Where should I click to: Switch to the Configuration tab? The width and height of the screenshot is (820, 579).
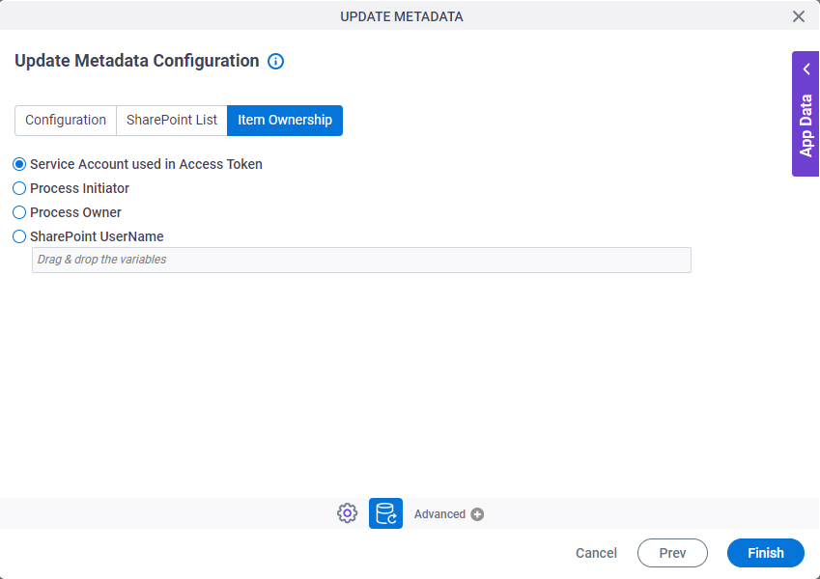pos(66,121)
